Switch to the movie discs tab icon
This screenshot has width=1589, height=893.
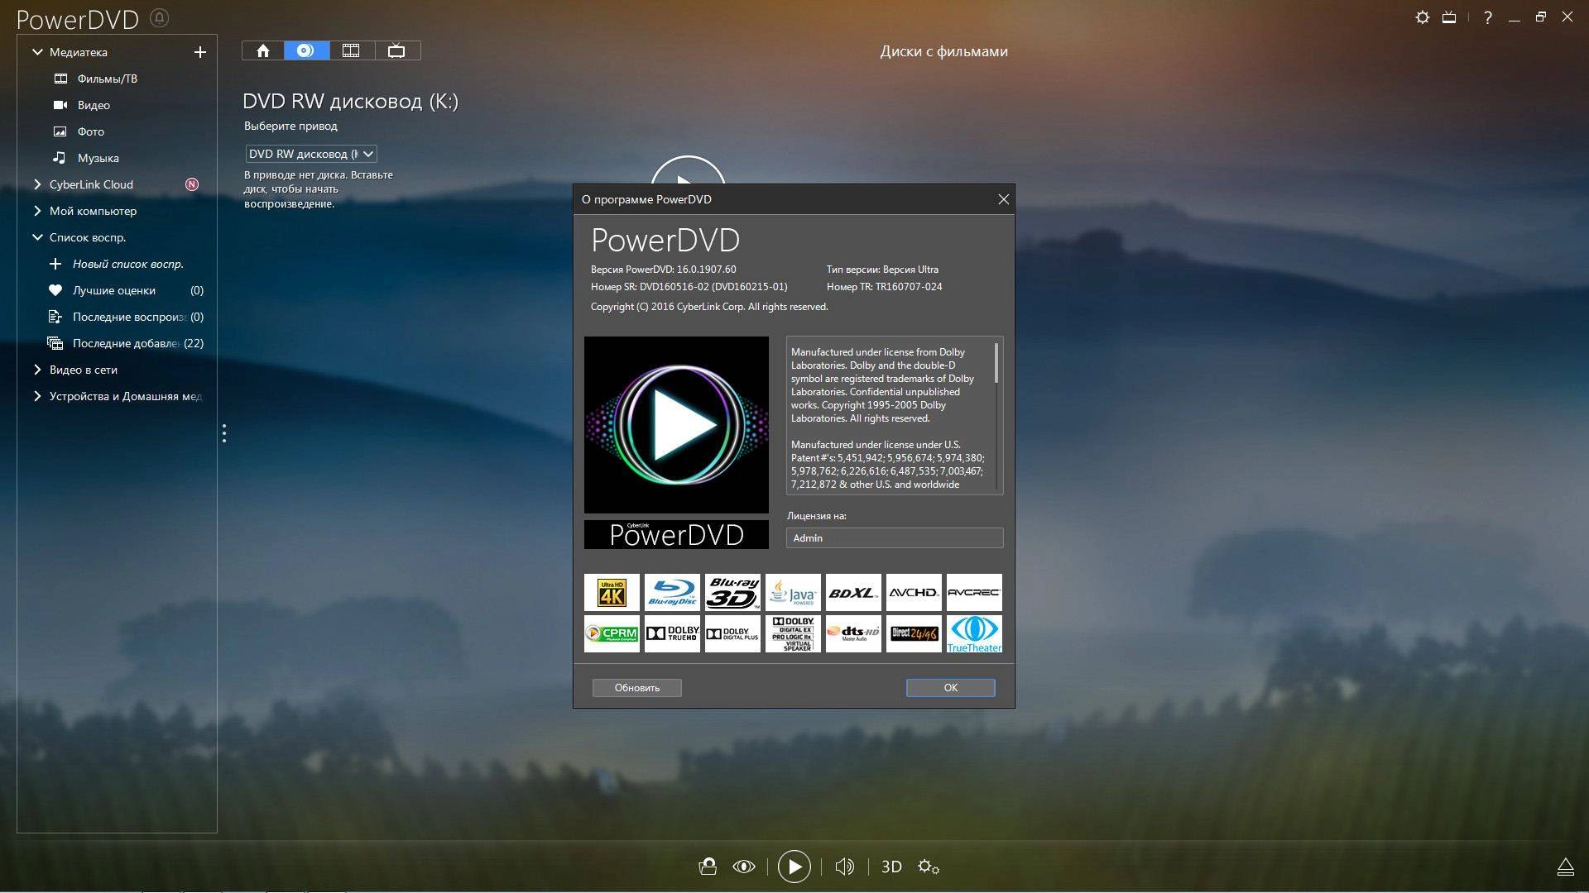(306, 51)
